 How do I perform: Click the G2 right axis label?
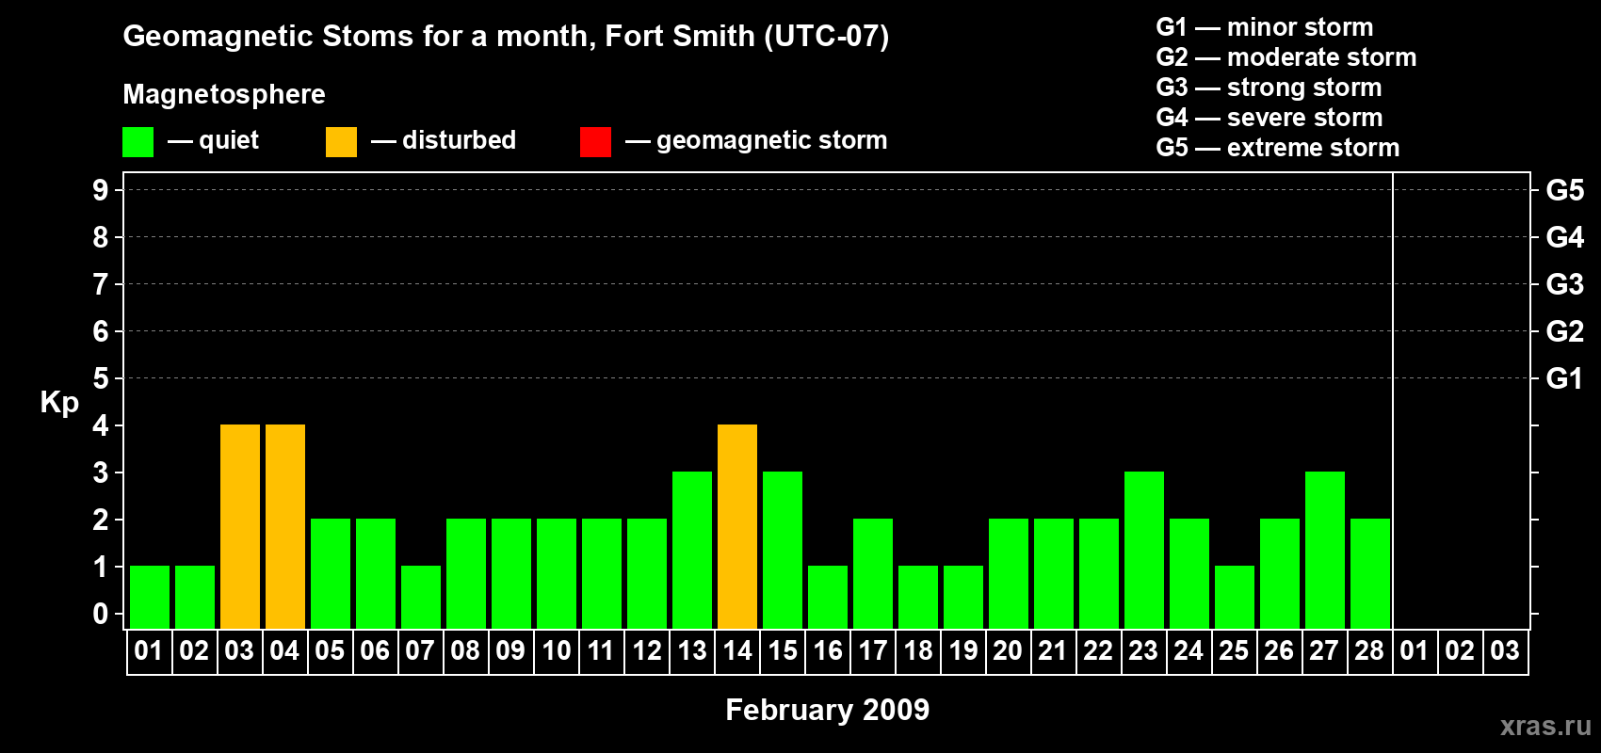(x=1565, y=331)
